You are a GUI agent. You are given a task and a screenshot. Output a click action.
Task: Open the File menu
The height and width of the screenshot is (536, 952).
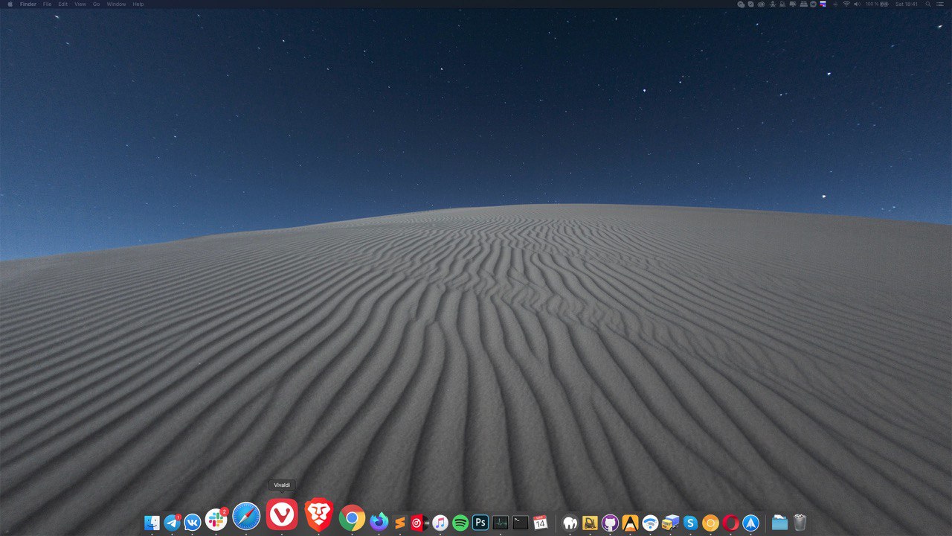coord(47,4)
